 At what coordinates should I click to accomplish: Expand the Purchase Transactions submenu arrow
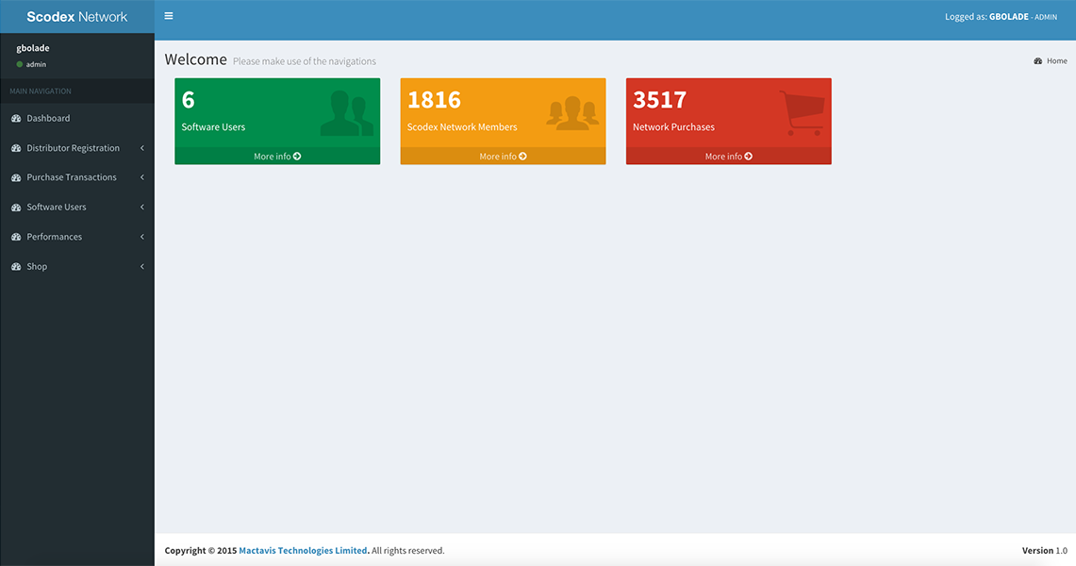click(x=141, y=177)
